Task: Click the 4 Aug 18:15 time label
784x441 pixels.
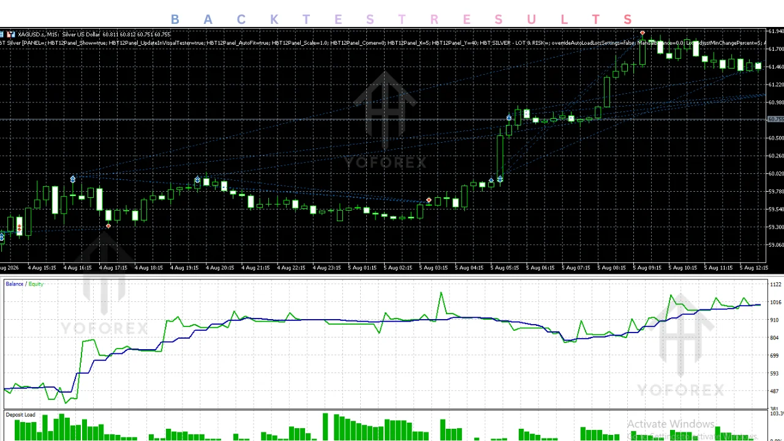Action: point(149,268)
